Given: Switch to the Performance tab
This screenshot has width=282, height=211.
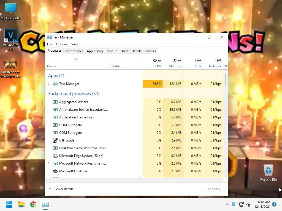Looking at the screenshot, I should pos(74,51).
